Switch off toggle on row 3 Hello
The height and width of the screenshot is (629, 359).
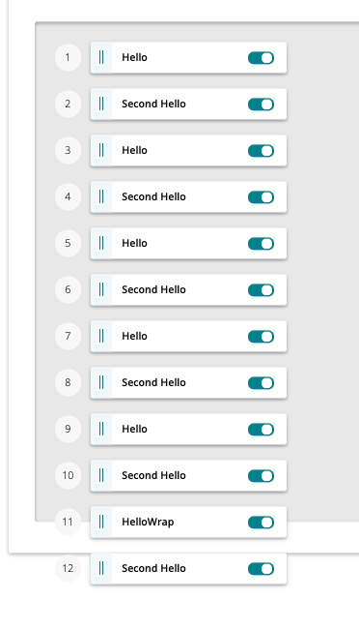[261, 151]
